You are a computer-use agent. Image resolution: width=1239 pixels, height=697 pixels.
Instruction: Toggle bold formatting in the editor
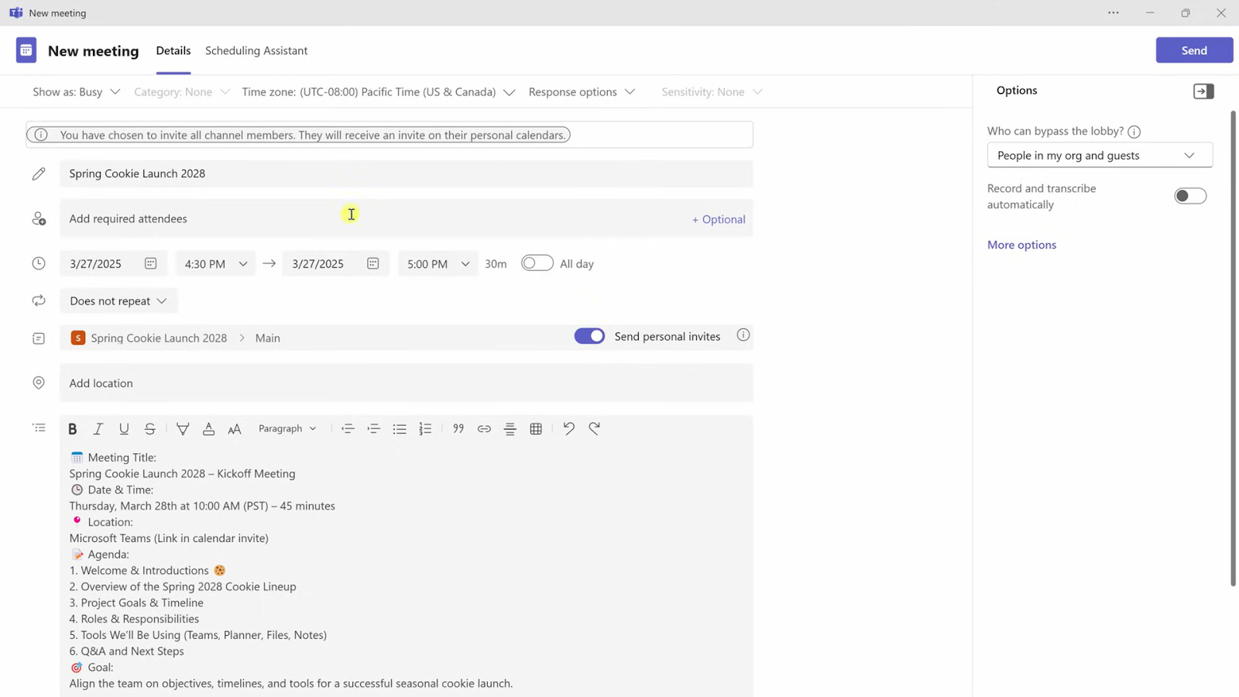pyautogui.click(x=72, y=428)
